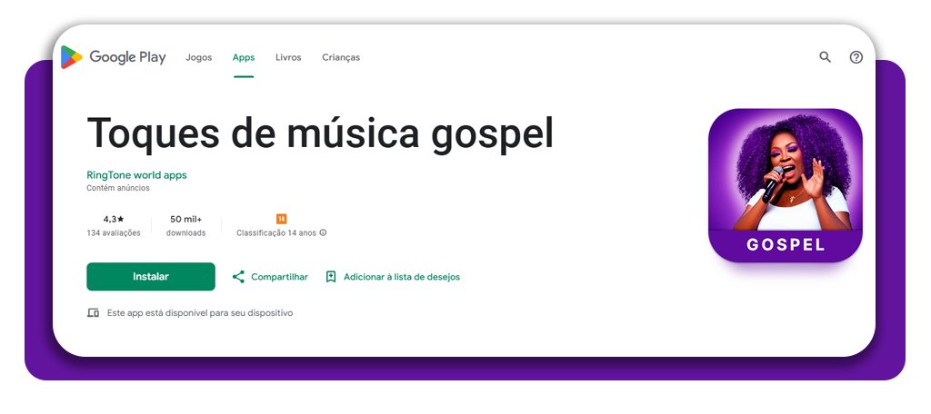931x414 pixels.
Task: Open the help question mark icon
Action: click(x=856, y=57)
